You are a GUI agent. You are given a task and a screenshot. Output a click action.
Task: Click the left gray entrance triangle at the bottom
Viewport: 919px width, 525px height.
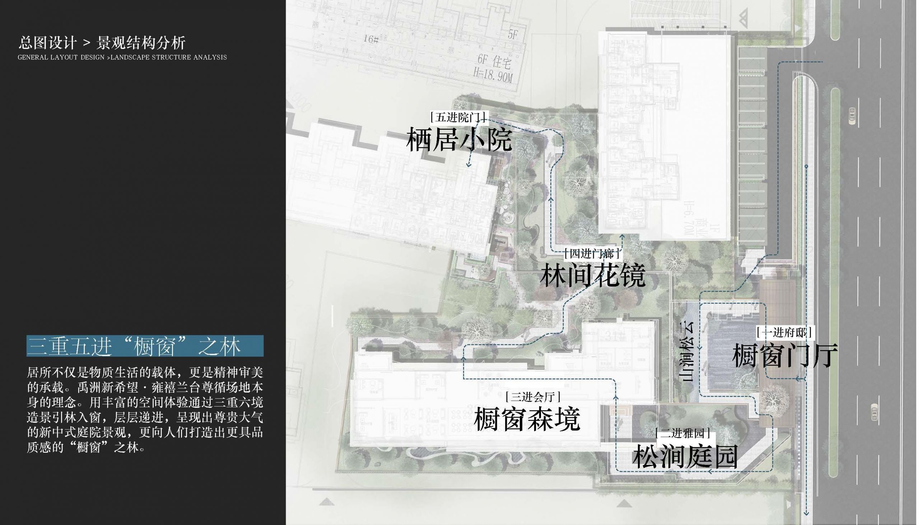tap(326, 502)
